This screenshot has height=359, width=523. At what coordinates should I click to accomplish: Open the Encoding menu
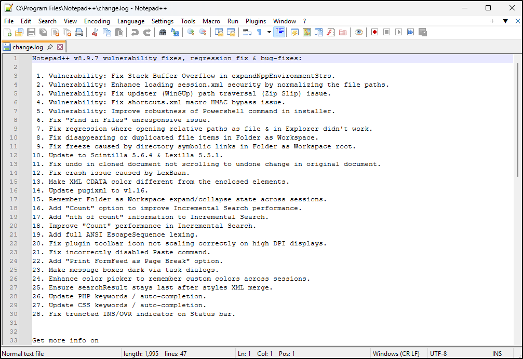point(97,21)
